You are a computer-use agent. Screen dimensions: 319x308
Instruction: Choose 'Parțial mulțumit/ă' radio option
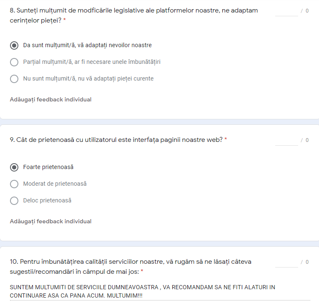click(14, 62)
